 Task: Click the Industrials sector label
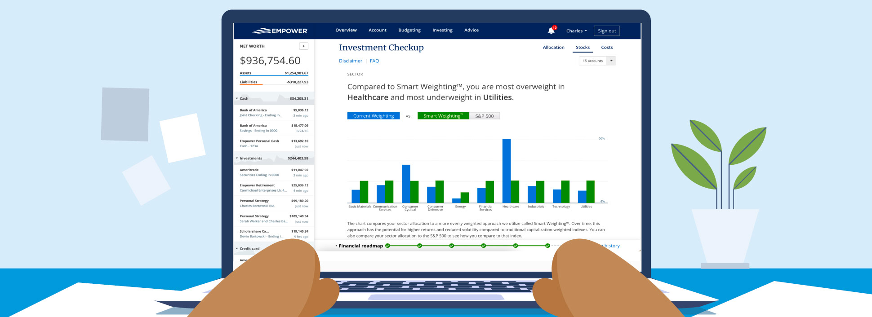536,207
